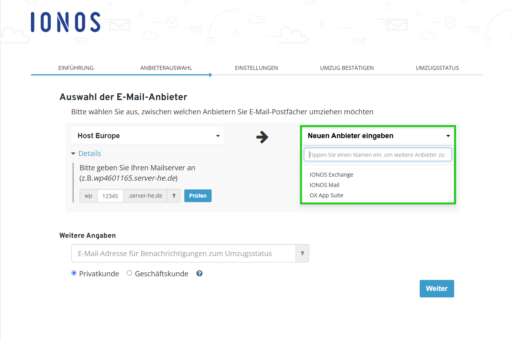
Task: Go to the Umzugsstatus step
Action: click(437, 68)
